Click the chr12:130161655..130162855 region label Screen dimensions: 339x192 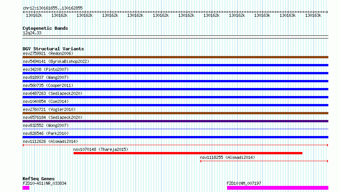click(x=53, y=8)
